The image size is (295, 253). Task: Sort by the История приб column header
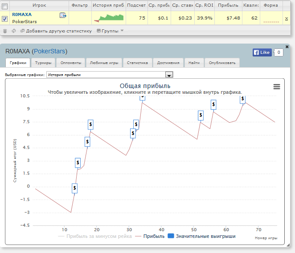(x=108, y=5)
